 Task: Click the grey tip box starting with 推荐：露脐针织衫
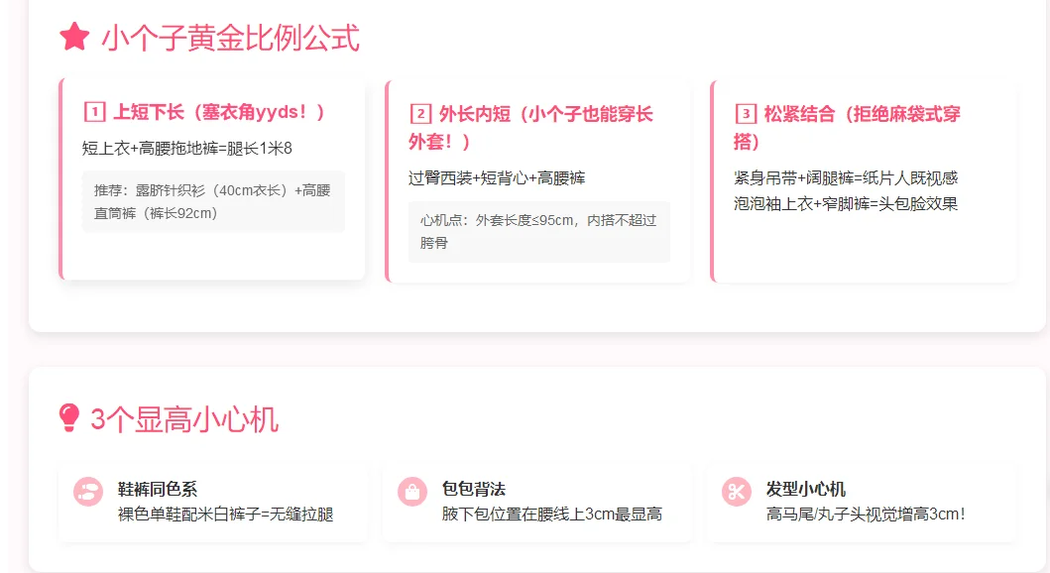(213, 201)
